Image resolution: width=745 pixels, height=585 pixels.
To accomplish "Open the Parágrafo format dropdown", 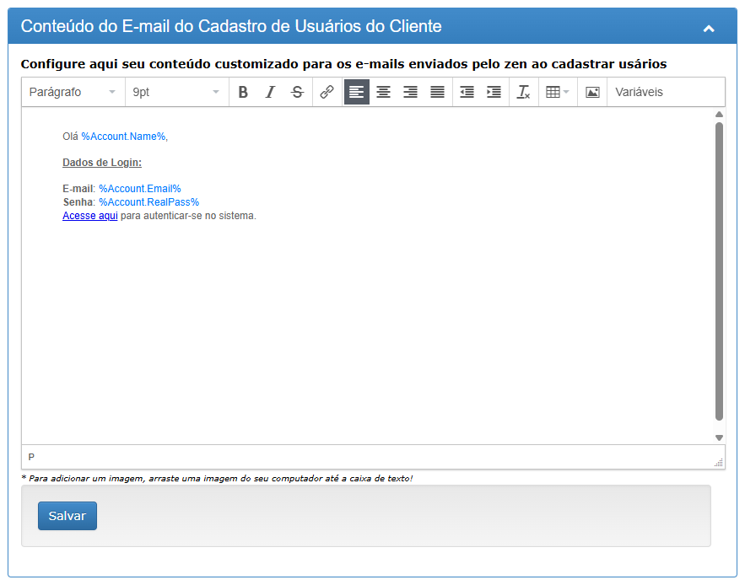I will [73, 92].
